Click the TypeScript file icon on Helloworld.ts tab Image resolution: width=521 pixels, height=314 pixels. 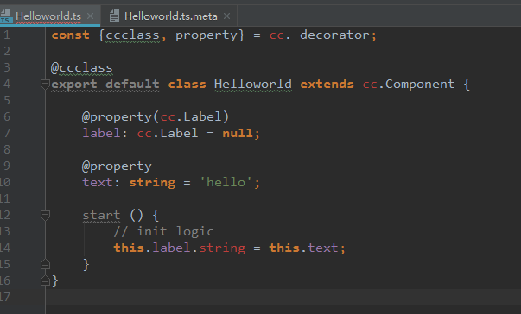(6, 16)
